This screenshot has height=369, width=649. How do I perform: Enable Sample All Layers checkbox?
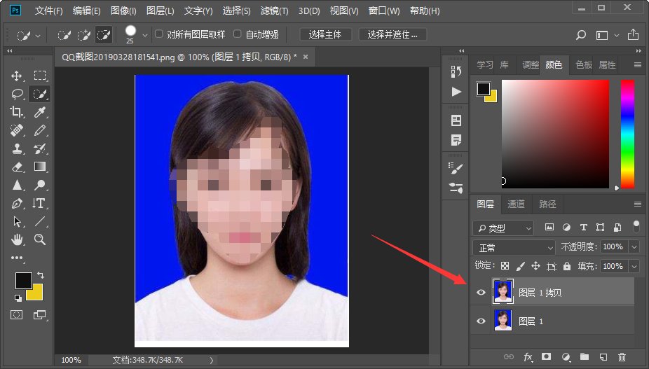coord(159,34)
